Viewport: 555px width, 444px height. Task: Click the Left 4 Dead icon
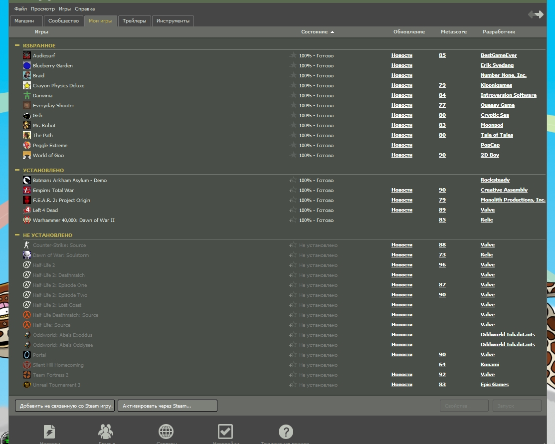click(x=27, y=210)
